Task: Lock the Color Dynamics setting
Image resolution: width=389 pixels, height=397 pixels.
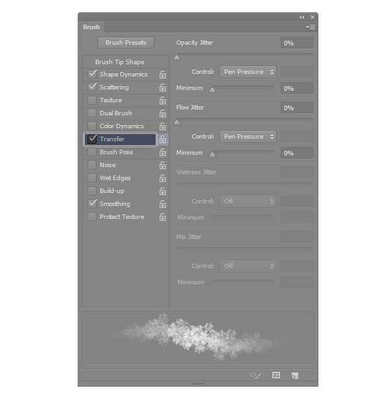Action: [163, 126]
